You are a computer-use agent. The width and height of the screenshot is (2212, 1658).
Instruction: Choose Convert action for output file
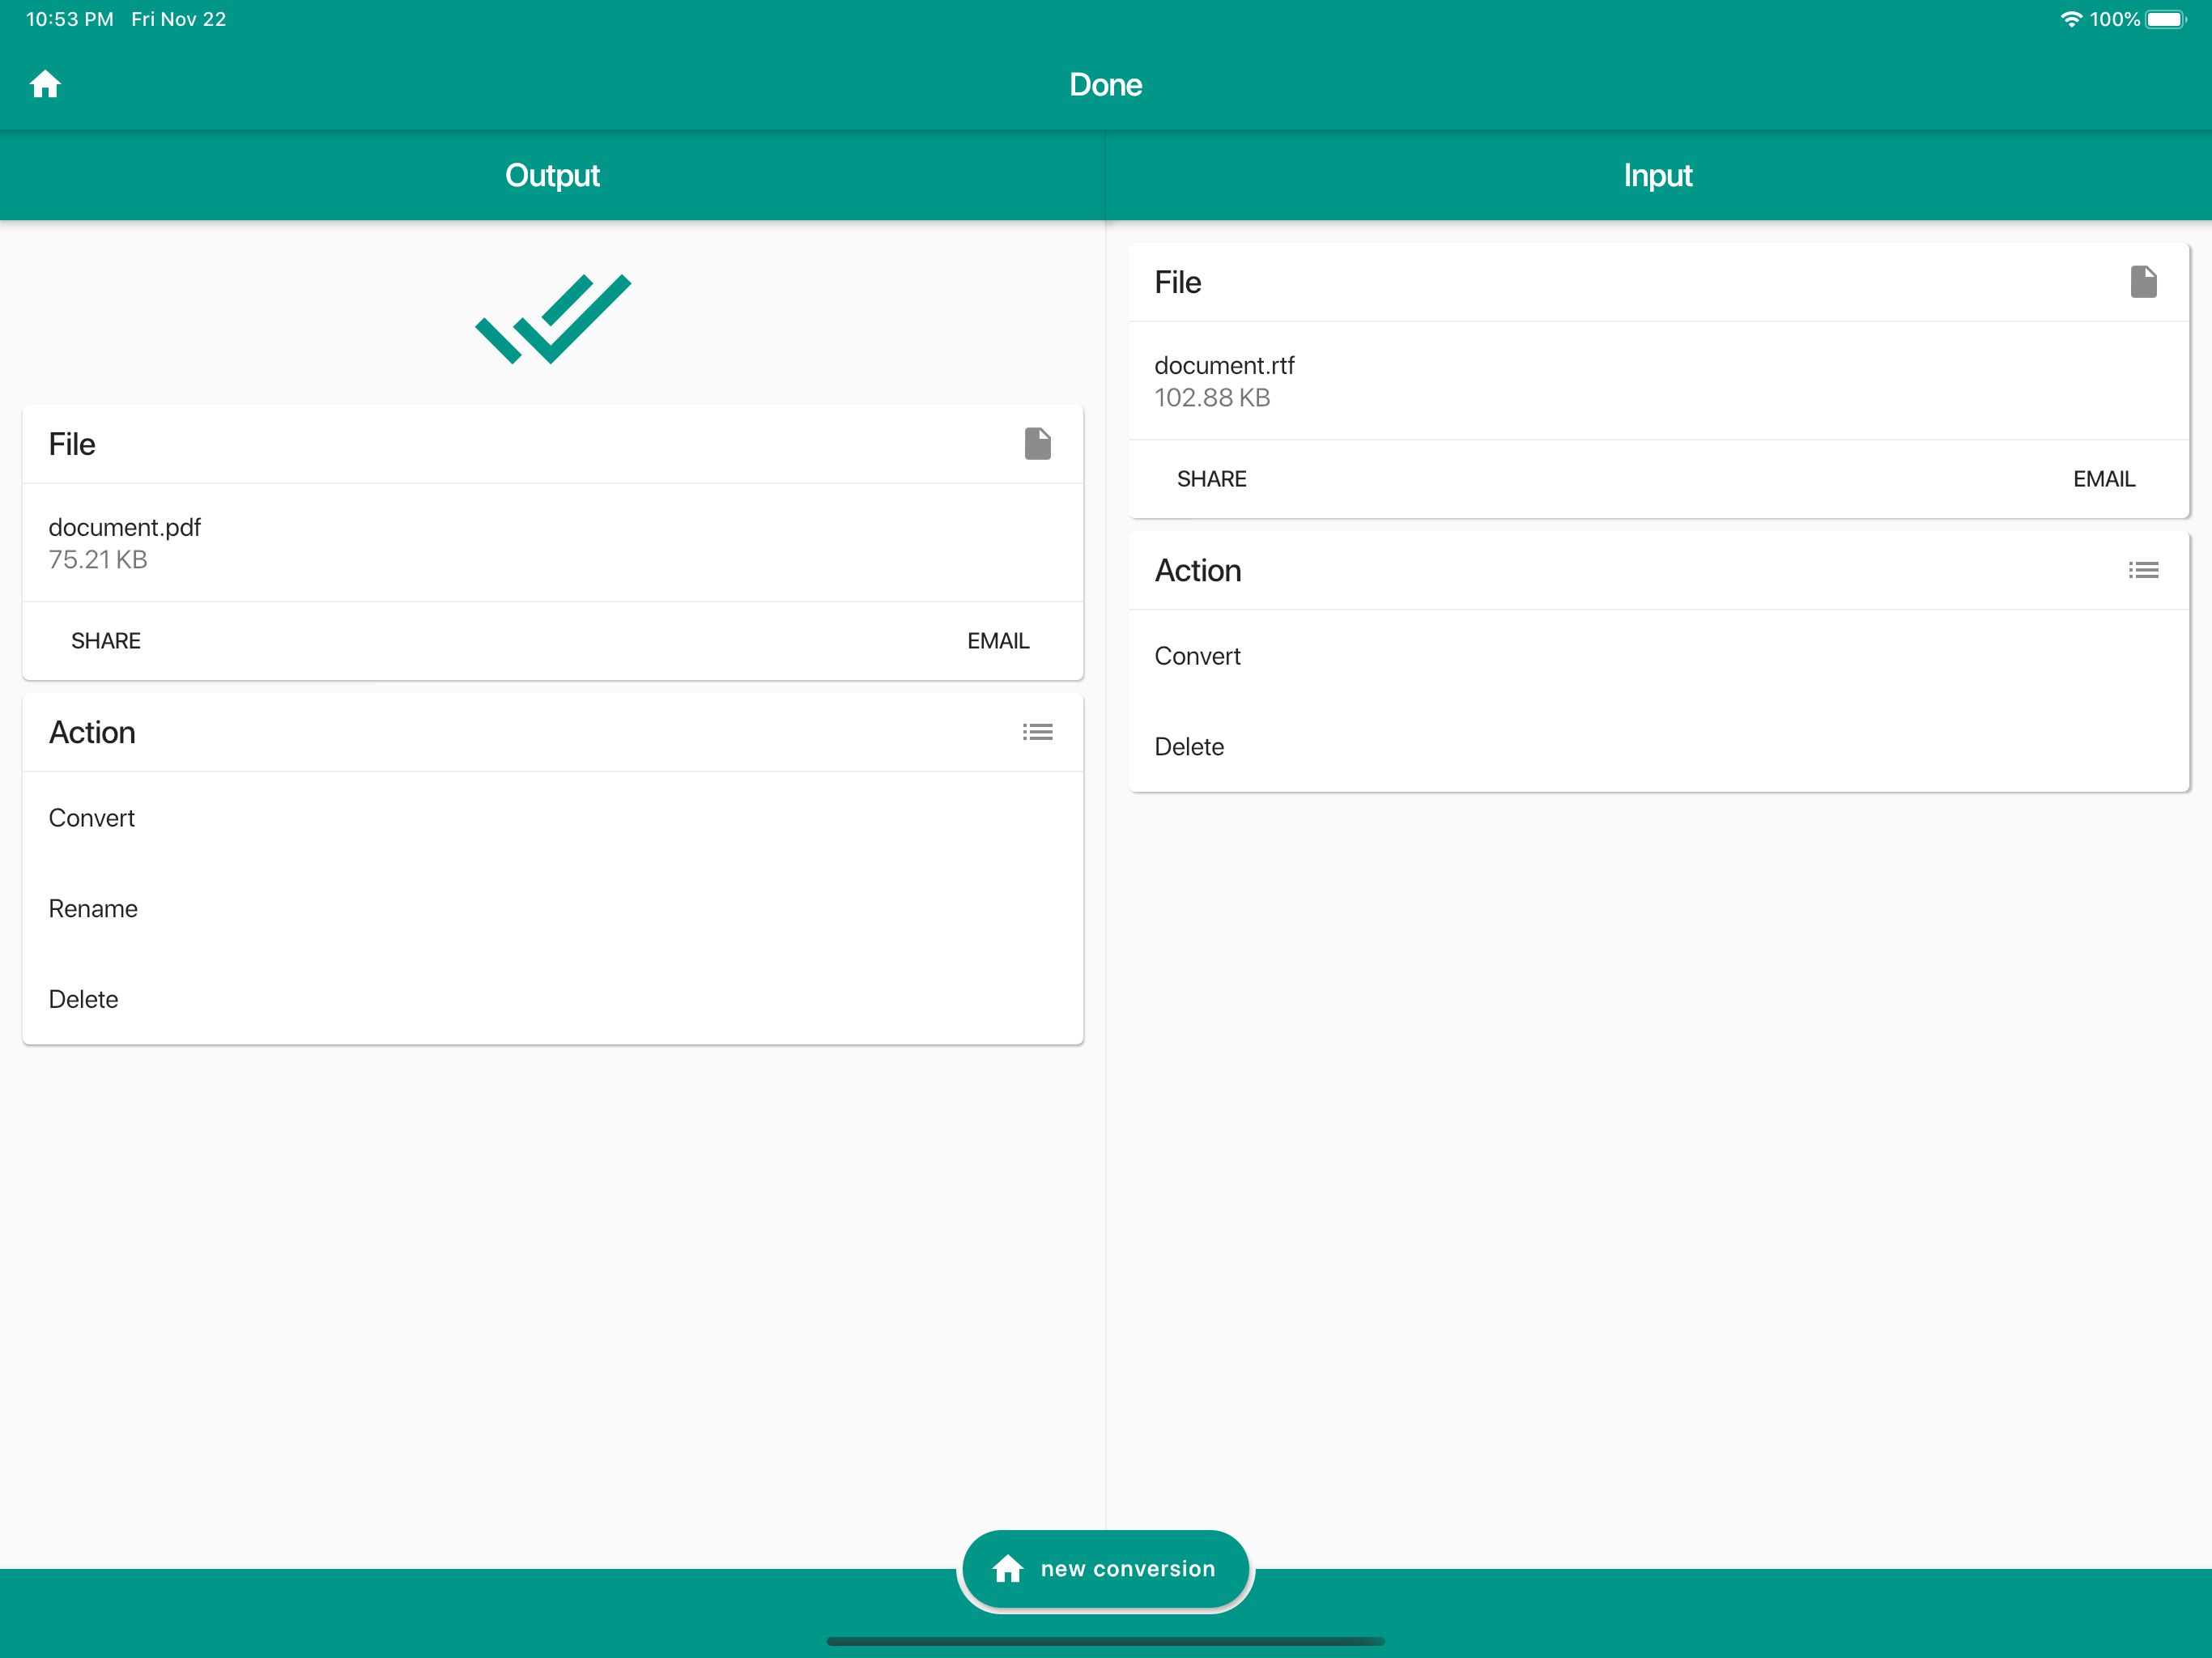[x=92, y=818]
